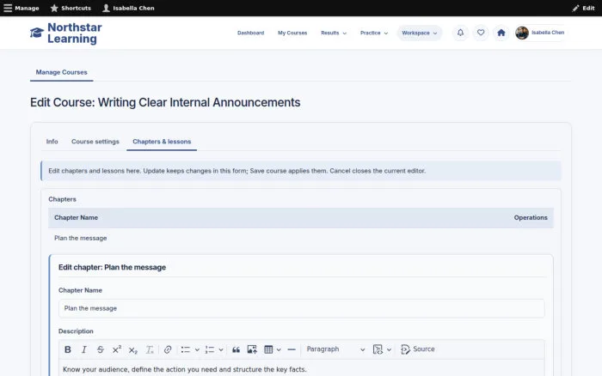
Task: Click the 'Chapter Name' column header
Action: 76,217
